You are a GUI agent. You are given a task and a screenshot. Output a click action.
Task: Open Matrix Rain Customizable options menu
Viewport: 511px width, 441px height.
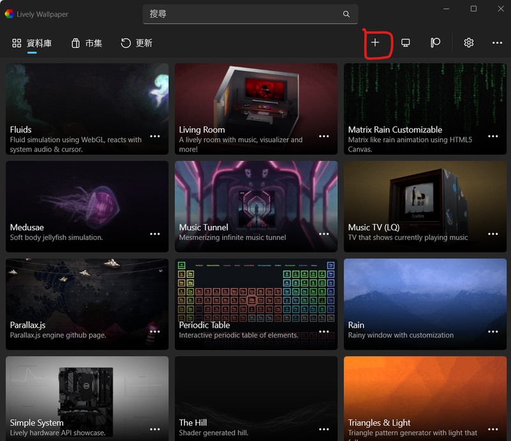[493, 136]
